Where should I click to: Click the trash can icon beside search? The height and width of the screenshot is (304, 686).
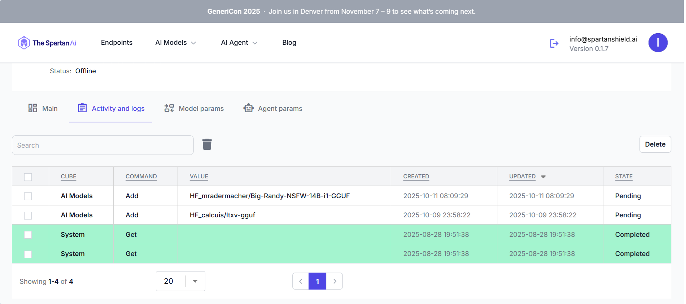[207, 144]
